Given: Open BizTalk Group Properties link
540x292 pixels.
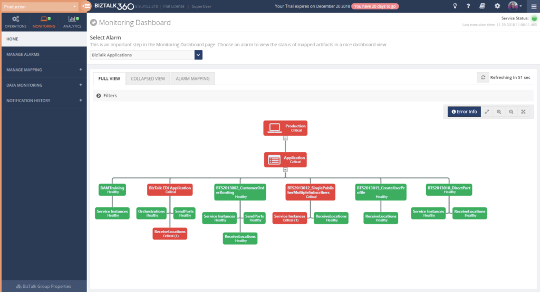Looking at the screenshot, I should (x=44, y=286).
